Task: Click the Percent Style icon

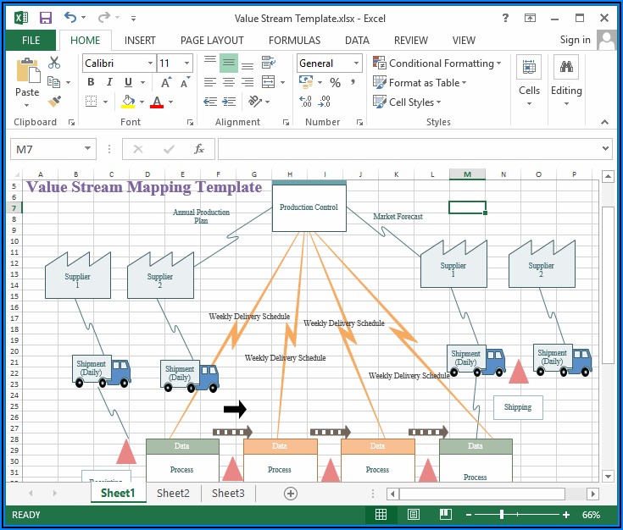Action: (x=335, y=82)
